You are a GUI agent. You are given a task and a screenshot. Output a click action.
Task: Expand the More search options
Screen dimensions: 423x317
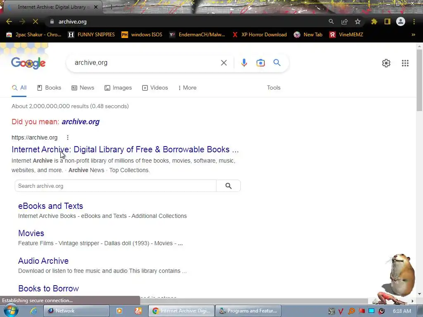[x=187, y=88]
